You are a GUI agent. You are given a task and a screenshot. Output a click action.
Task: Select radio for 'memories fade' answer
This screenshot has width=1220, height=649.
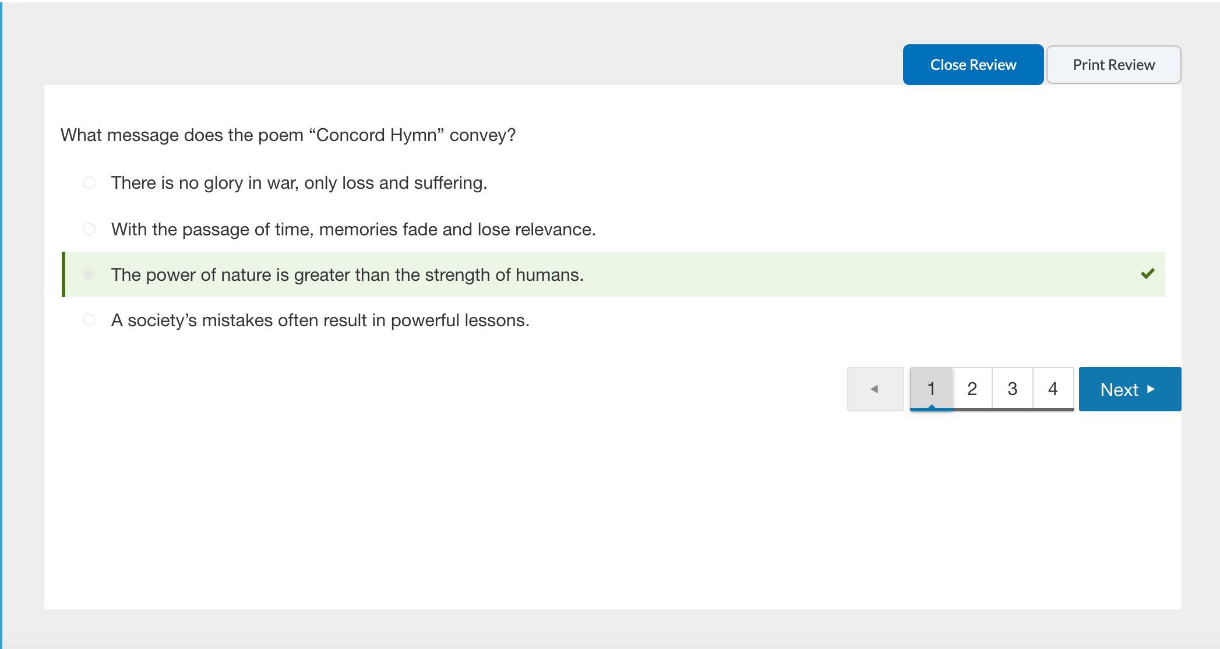(x=89, y=229)
